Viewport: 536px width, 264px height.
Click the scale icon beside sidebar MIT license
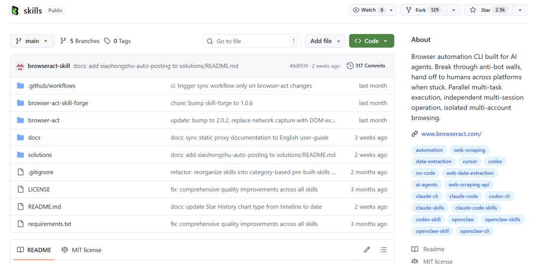coord(414,261)
